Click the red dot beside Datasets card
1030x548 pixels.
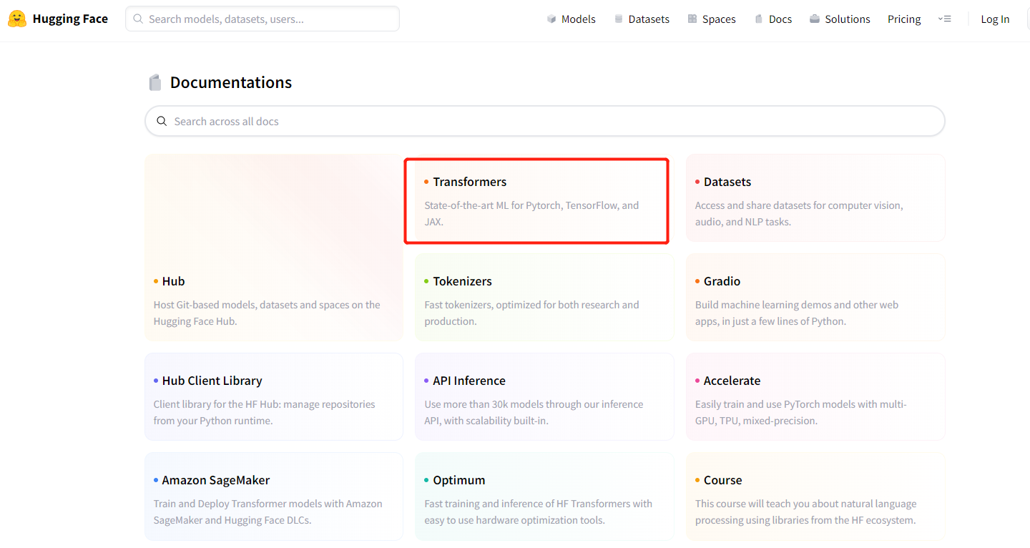click(697, 182)
